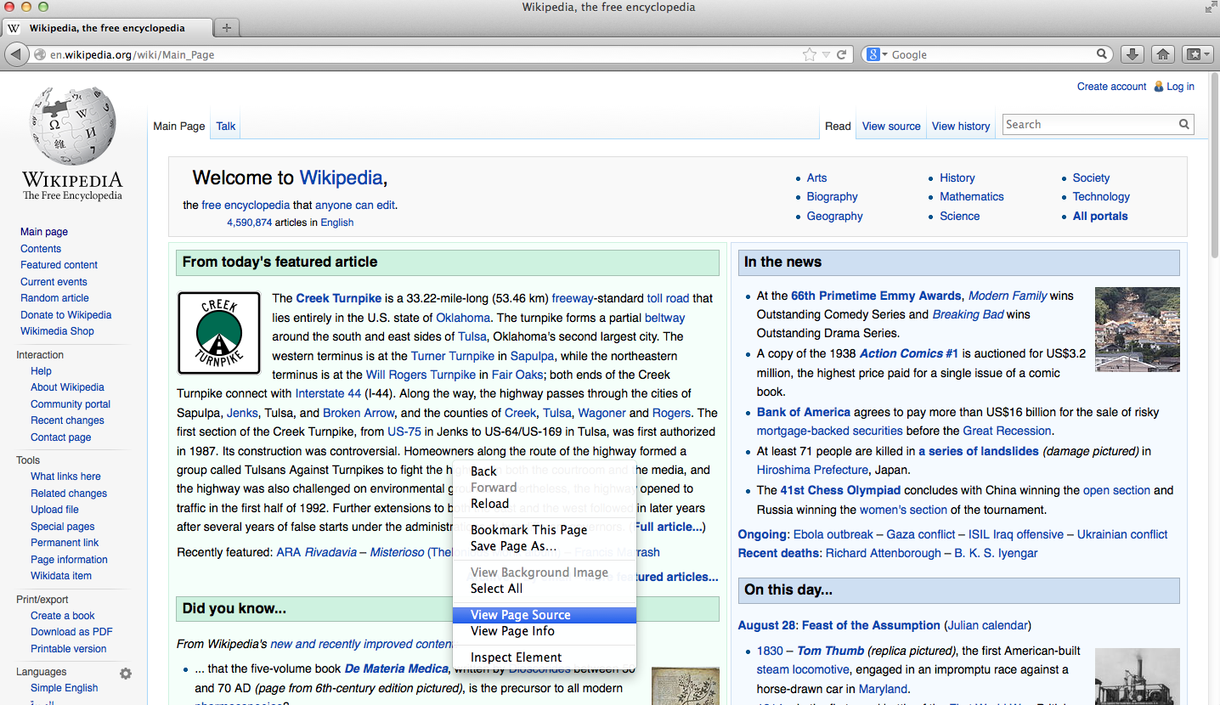The height and width of the screenshot is (705, 1220).
Task: Open the URL history dropdown arrow
Action: tap(826, 54)
